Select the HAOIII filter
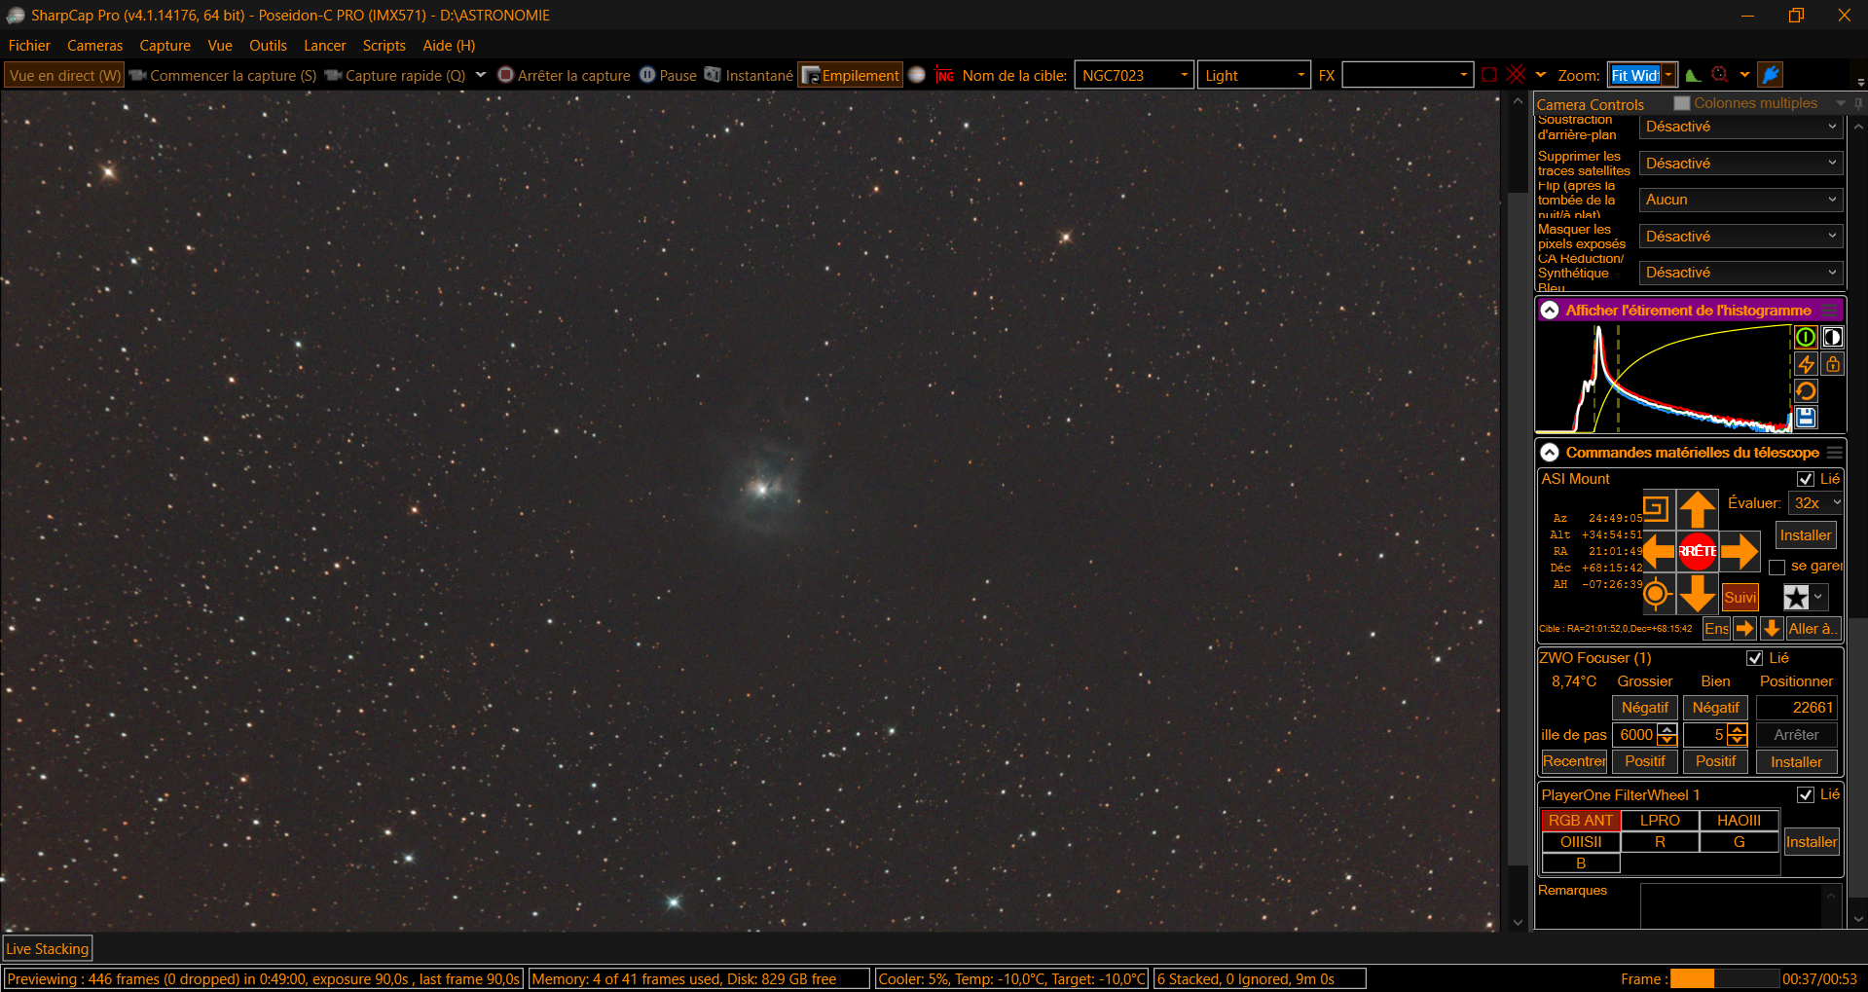The width and height of the screenshot is (1868, 992). [x=1739, y=821]
